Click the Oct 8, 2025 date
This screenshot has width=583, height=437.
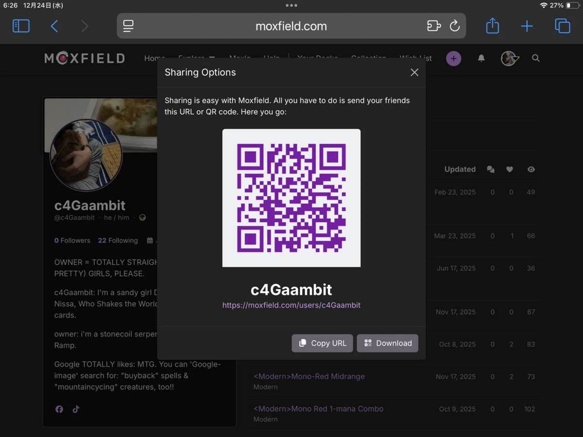point(458,344)
